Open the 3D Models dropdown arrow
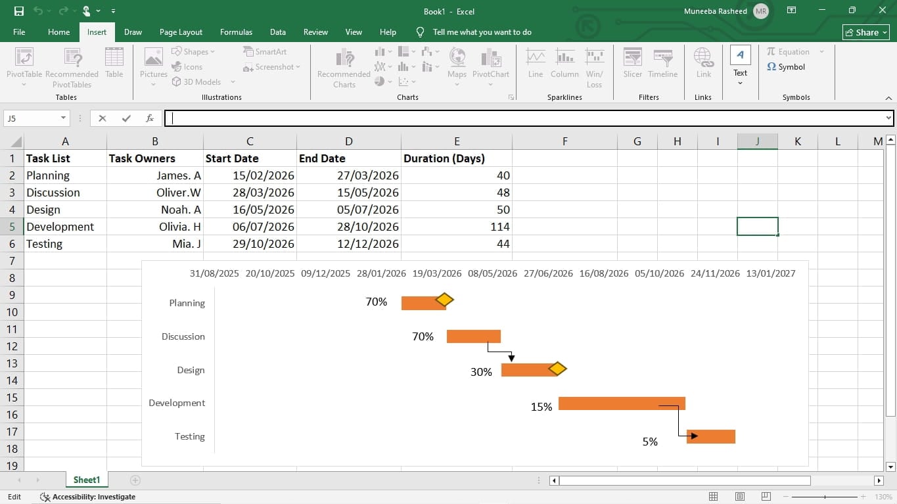Image resolution: width=897 pixels, height=504 pixels. [x=233, y=82]
